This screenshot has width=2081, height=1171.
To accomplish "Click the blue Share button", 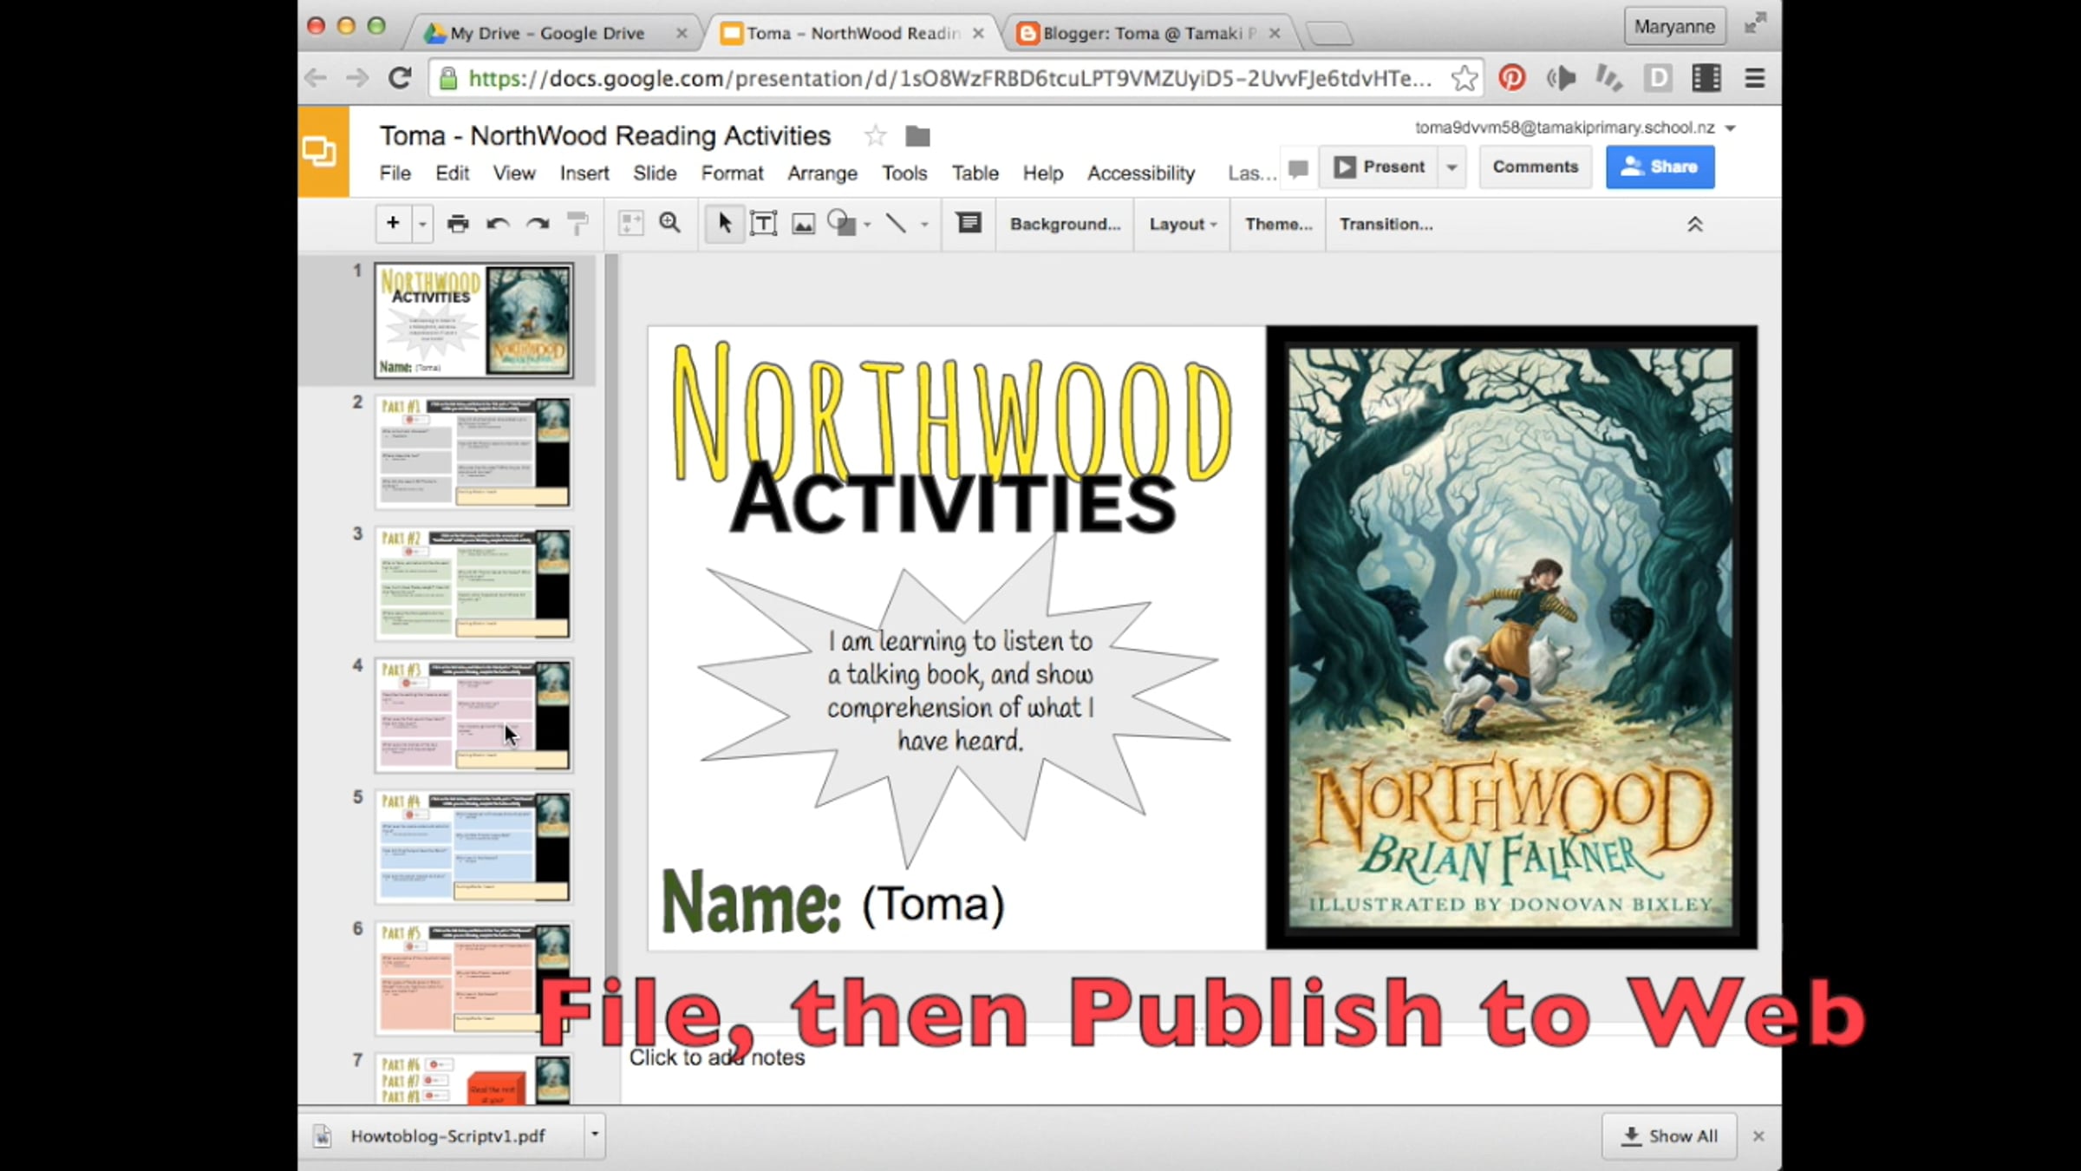I will point(1660,167).
